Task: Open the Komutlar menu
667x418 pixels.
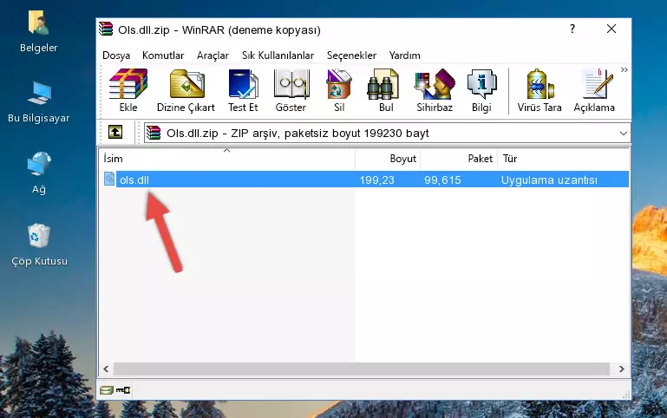Action: (163, 56)
